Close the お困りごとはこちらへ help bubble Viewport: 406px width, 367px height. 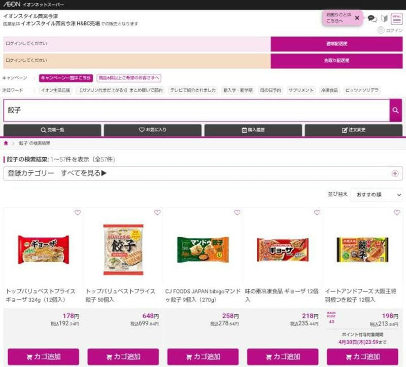click(x=357, y=18)
